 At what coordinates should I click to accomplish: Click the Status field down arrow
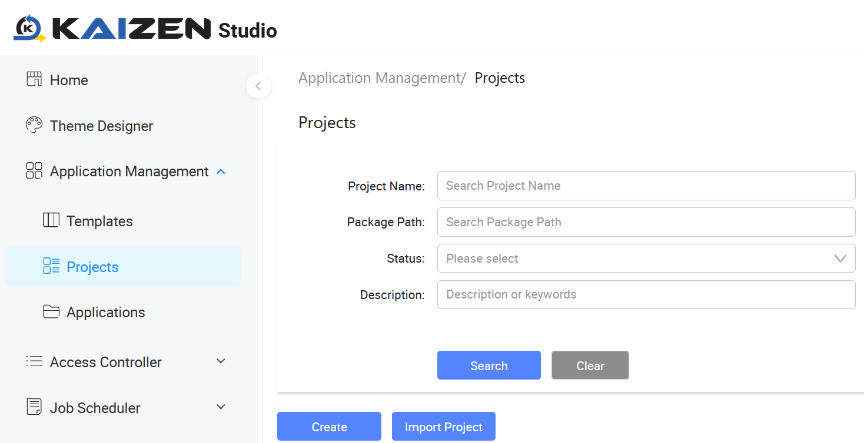coord(840,259)
